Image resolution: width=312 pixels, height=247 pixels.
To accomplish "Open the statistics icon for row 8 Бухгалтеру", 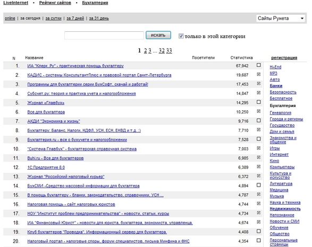I will (258, 129).
